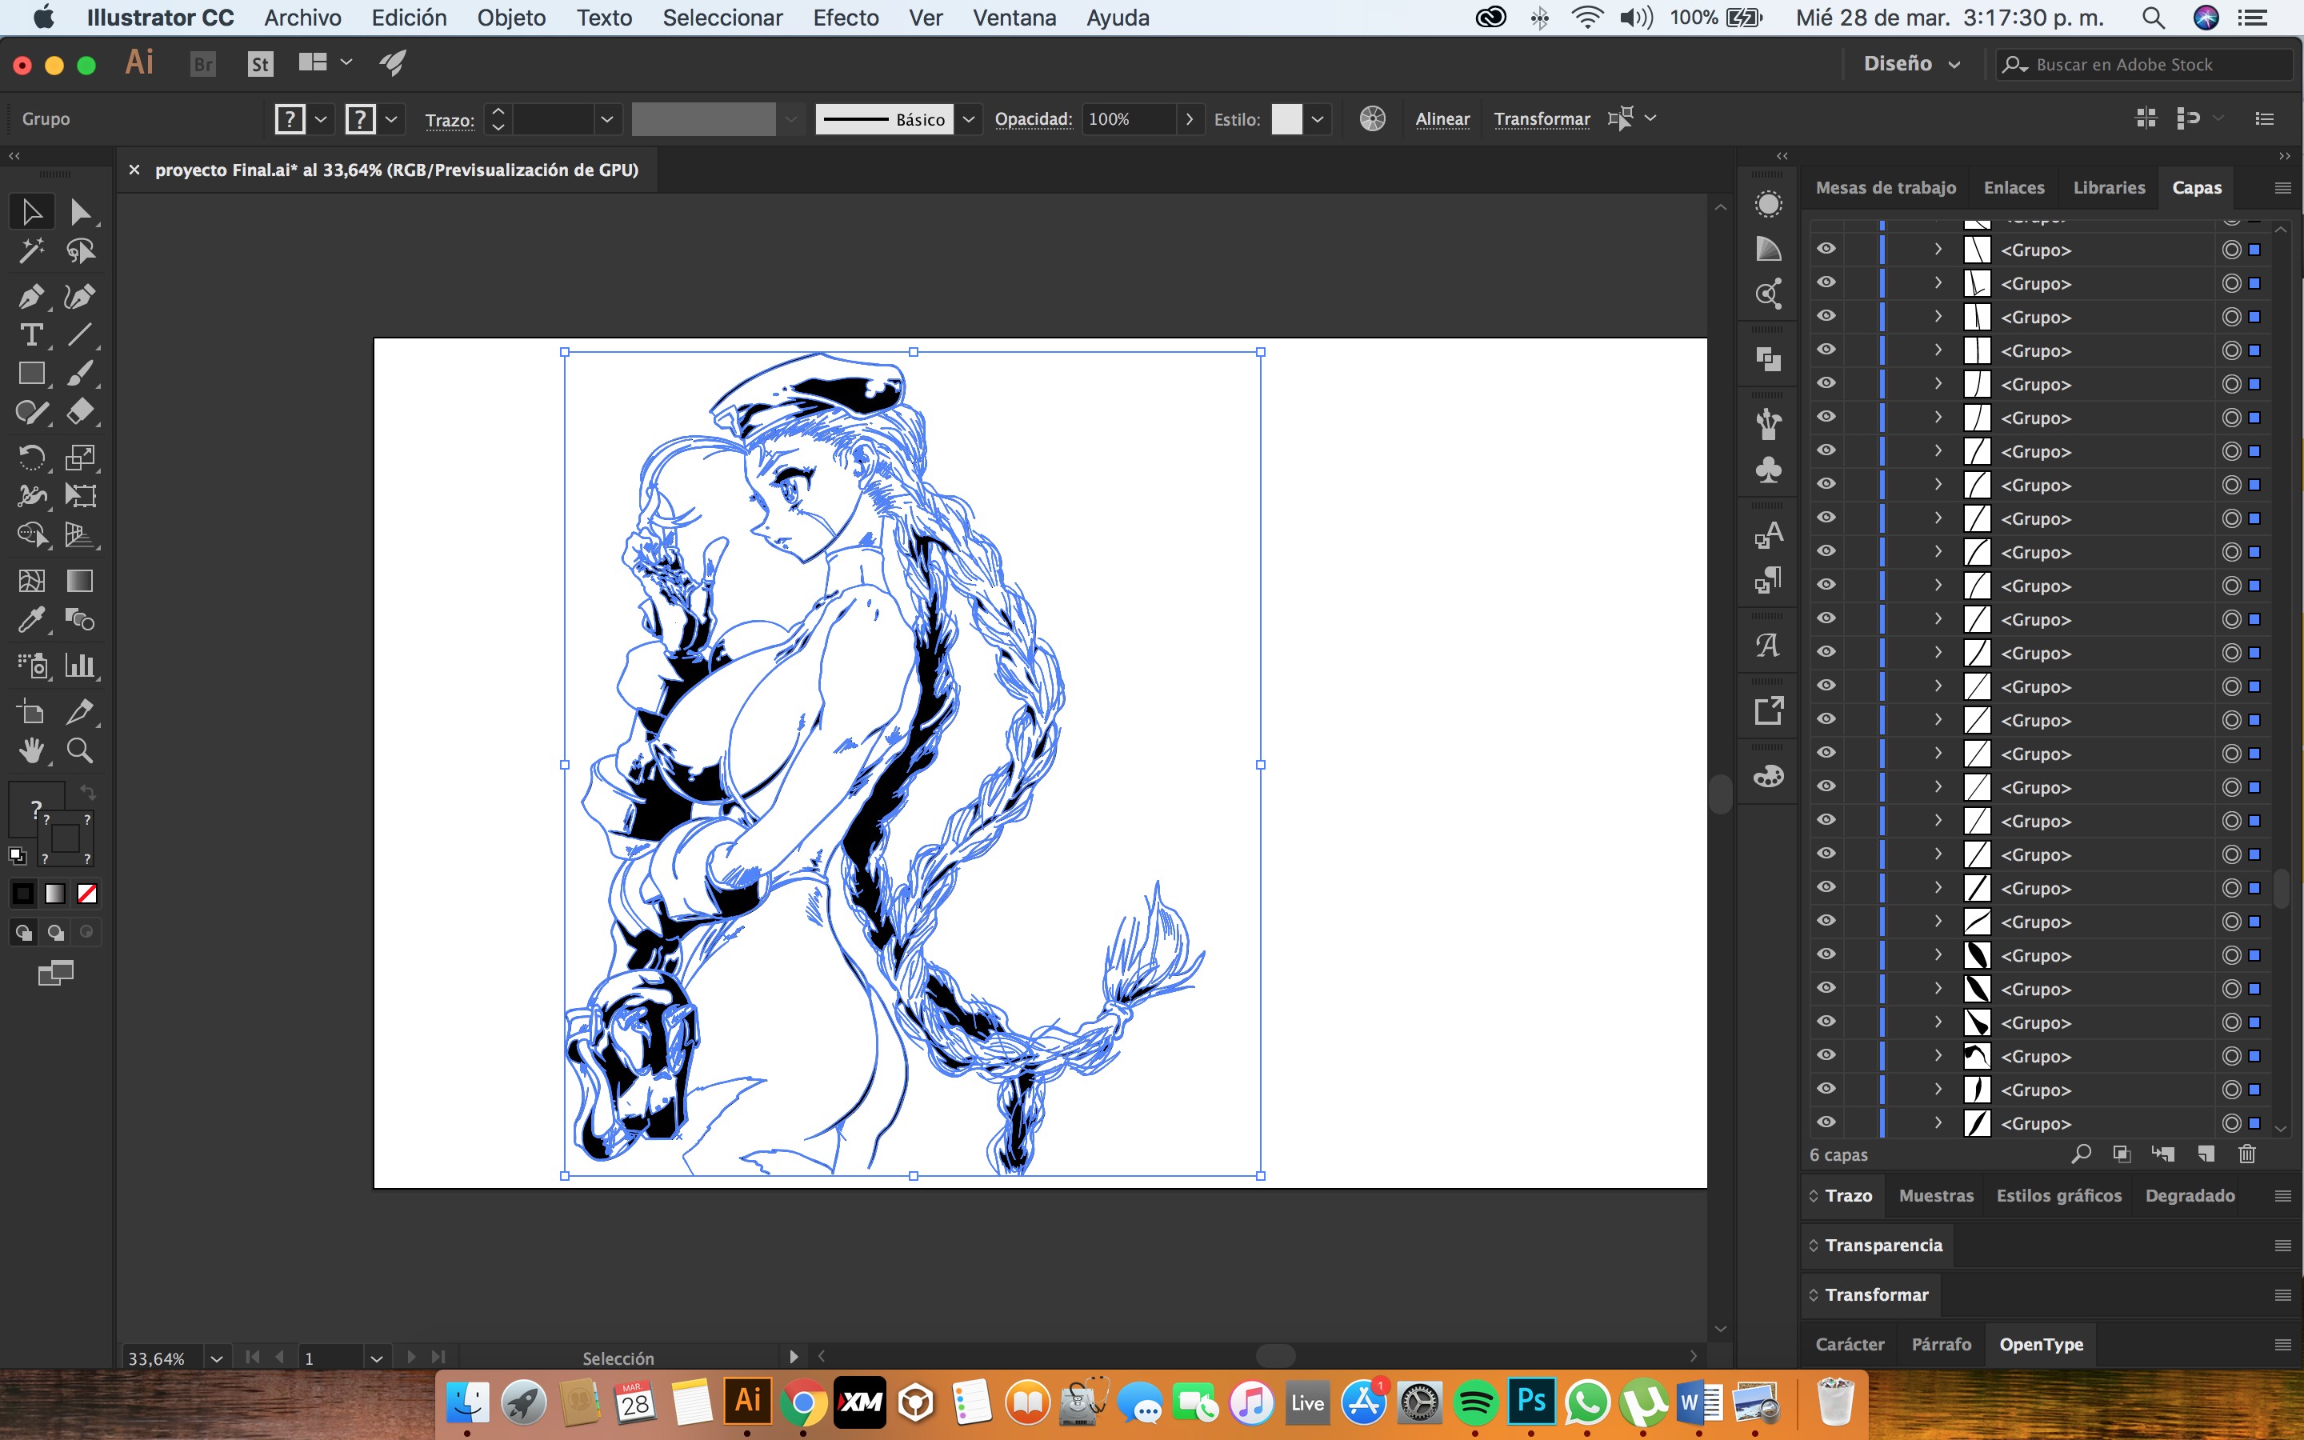Open Bridge via Br icon
The height and width of the screenshot is (1440, 2304).
pos(202,64)
